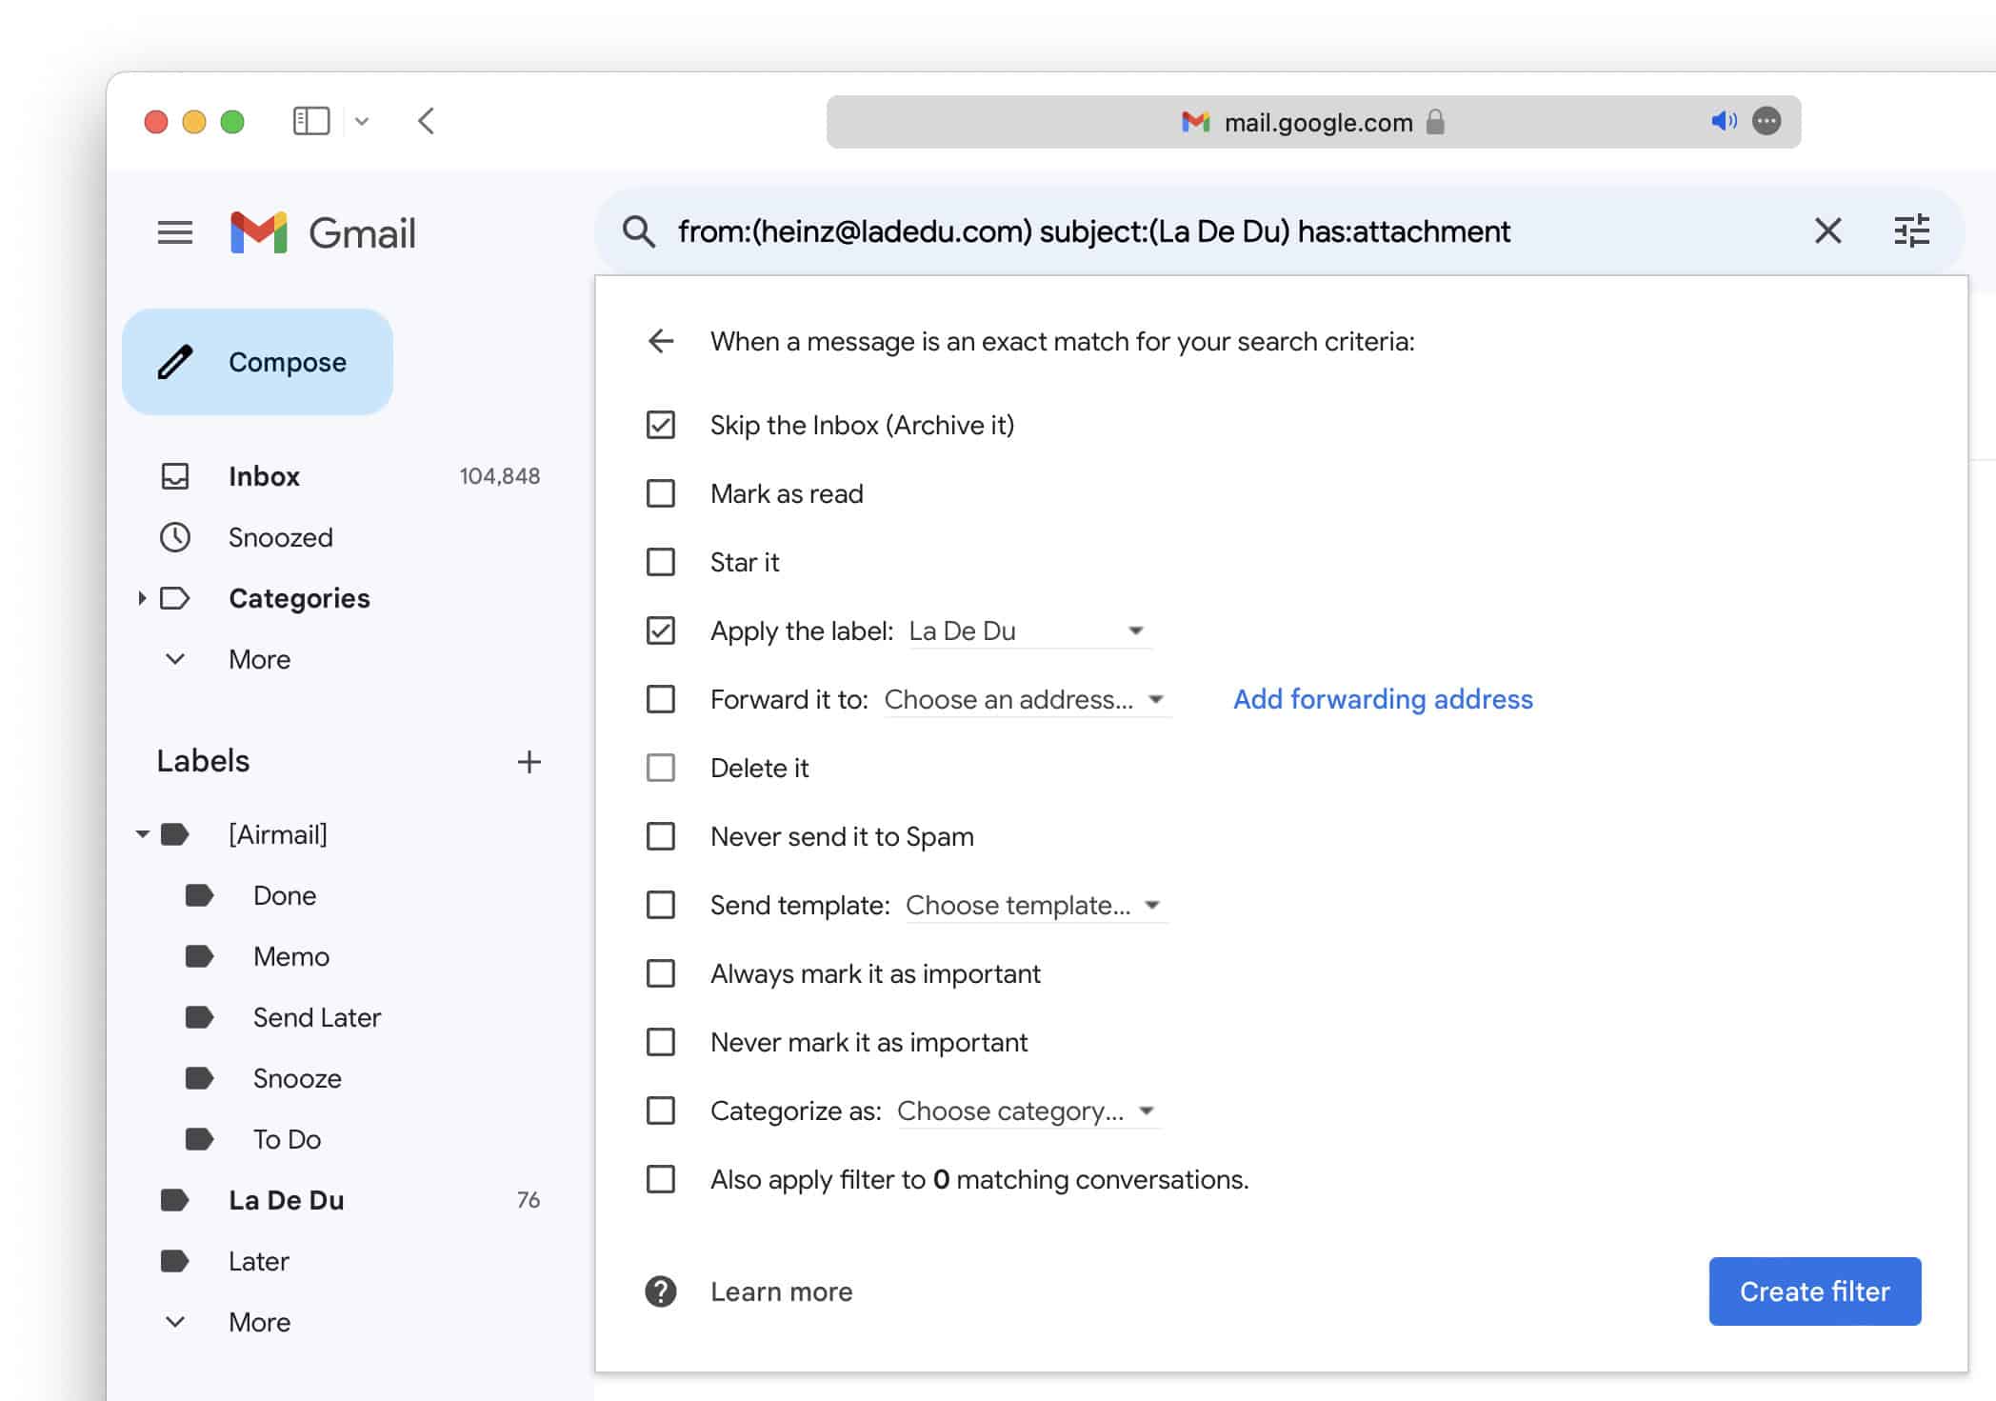Click the Categories label icon
Screen dimensions: 1996x1401
pos(175,598)
